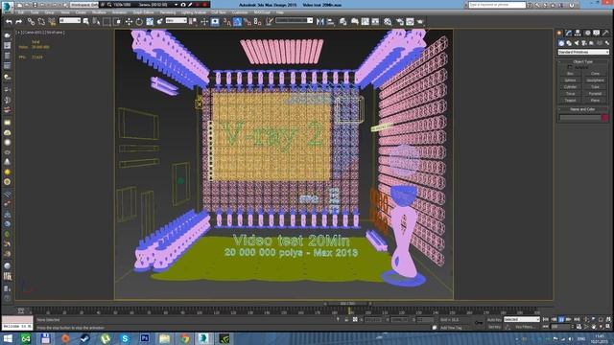Open the Render Setup dialog
The image size is (614, 345).
[x=400, y=22]
